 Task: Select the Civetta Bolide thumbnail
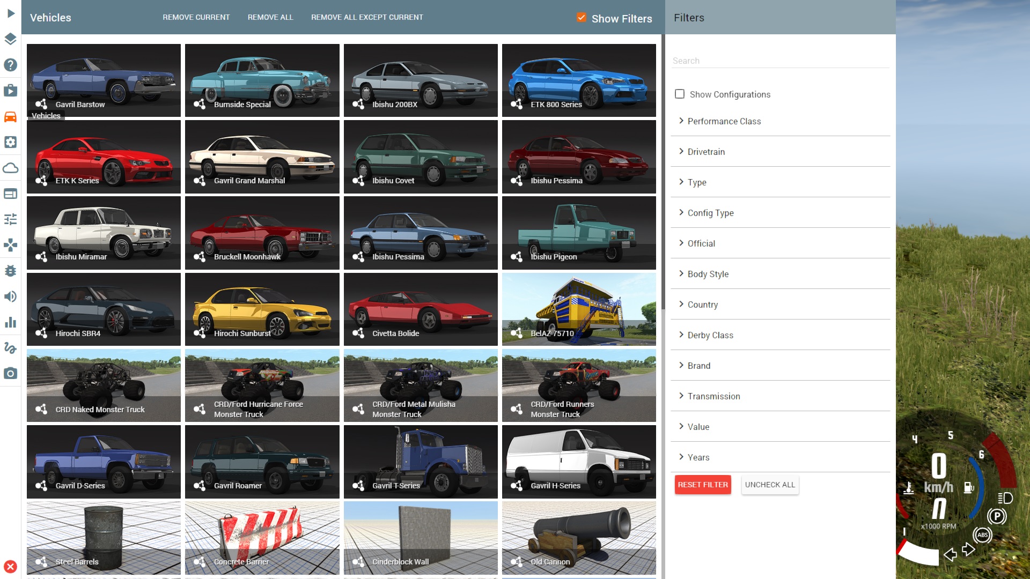tap(421, 309)
